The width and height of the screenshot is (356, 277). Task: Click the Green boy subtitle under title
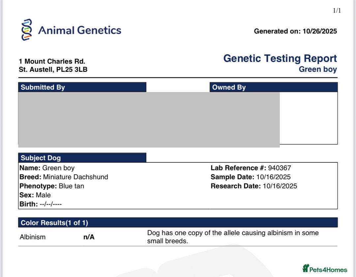pos(318,69)
